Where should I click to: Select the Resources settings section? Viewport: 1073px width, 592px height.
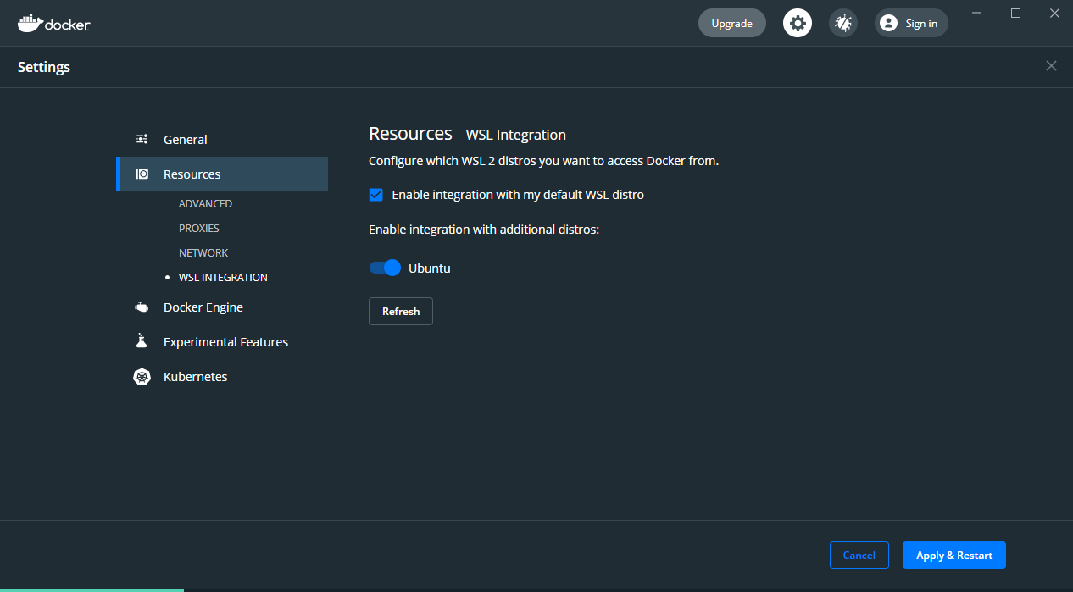[x=222, y=174]
